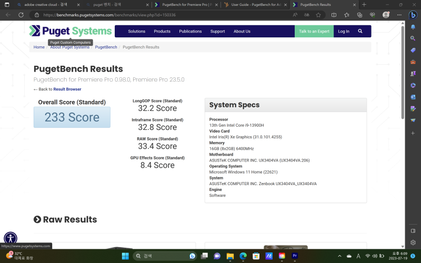
Task: Open the weather widget on taskbar
Action: tap(19, 256)
